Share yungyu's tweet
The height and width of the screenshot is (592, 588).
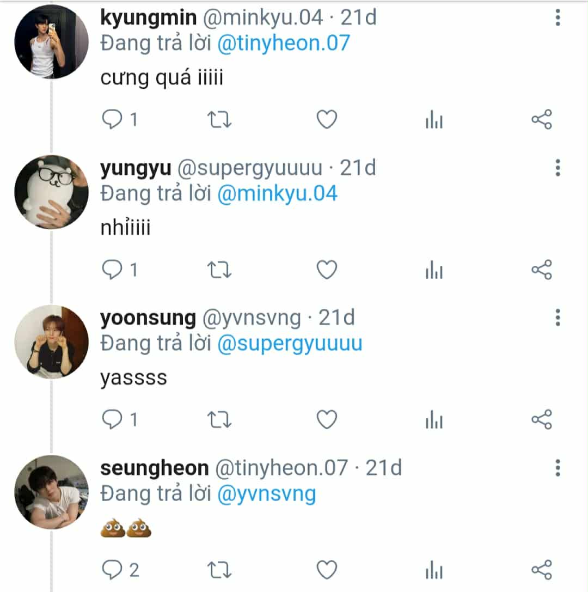[541, 270]
